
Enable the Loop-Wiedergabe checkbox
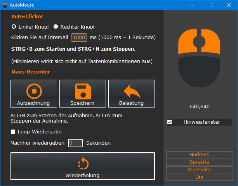13,131
